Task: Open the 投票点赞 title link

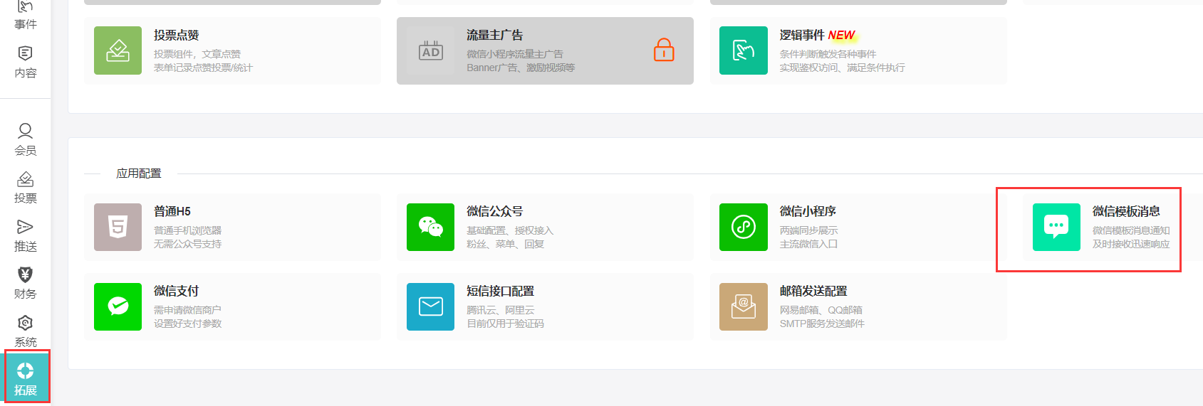Action: click(x=177, y=35)
